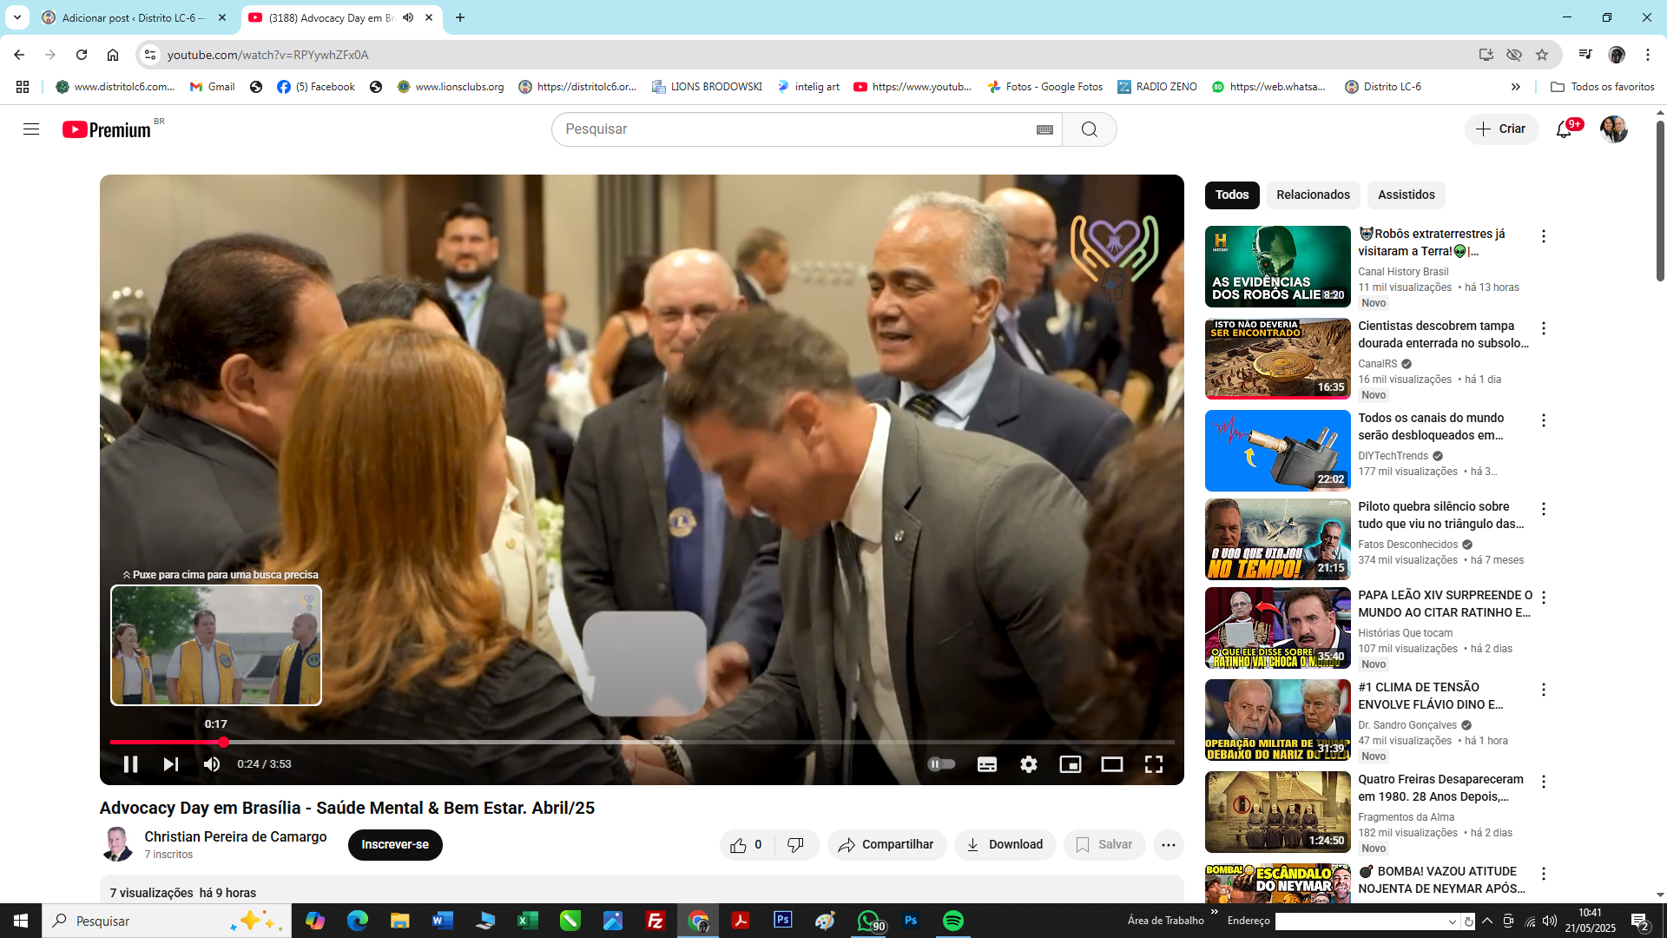Toggle the autoplay switch
1667x938 pixels.
942,764
